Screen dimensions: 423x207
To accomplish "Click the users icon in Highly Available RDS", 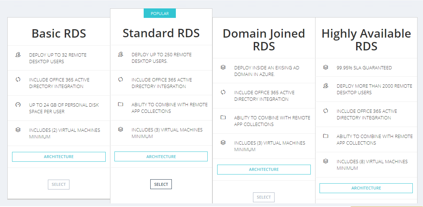I will click(326, 86).
